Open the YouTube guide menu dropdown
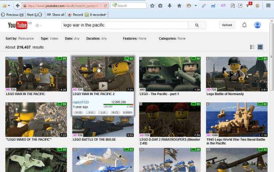Screen dimensions: 274x172 [38, 26]
